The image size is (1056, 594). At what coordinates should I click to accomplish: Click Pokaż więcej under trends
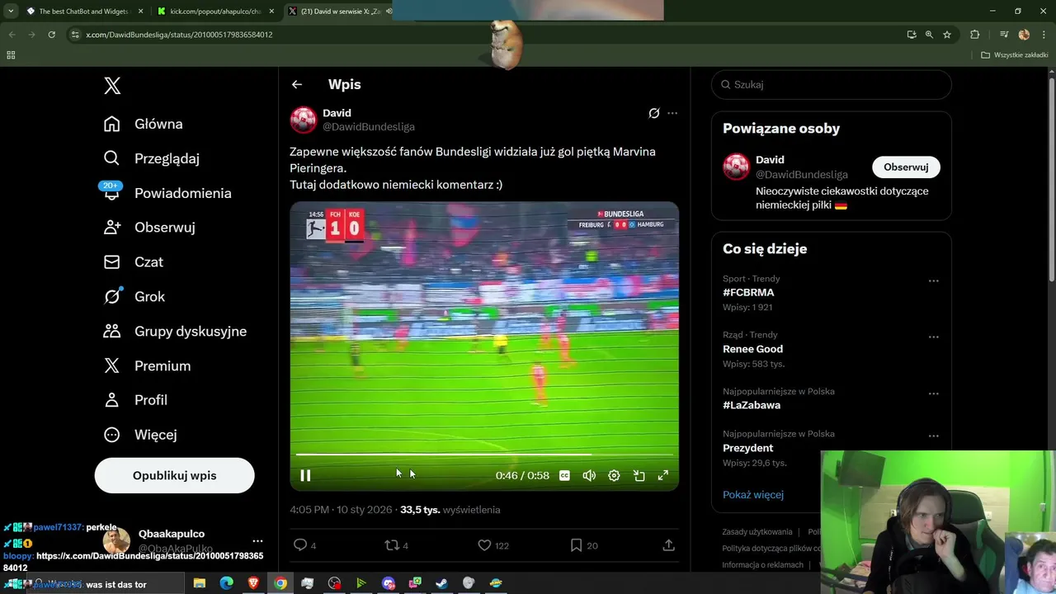[753, 494]
